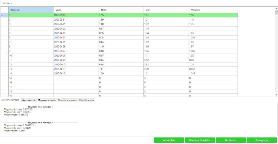Switch to Moyenne mois tab
This screenshot has width=278, height=144.
click(29, 100)
